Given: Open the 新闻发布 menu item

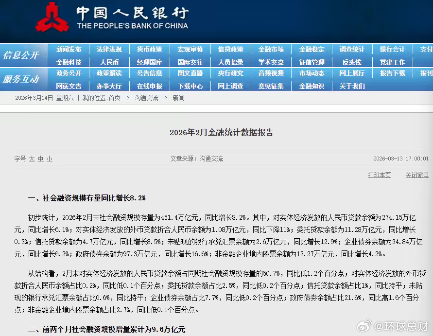Looking at the screenshot, I should coord(69,50).
